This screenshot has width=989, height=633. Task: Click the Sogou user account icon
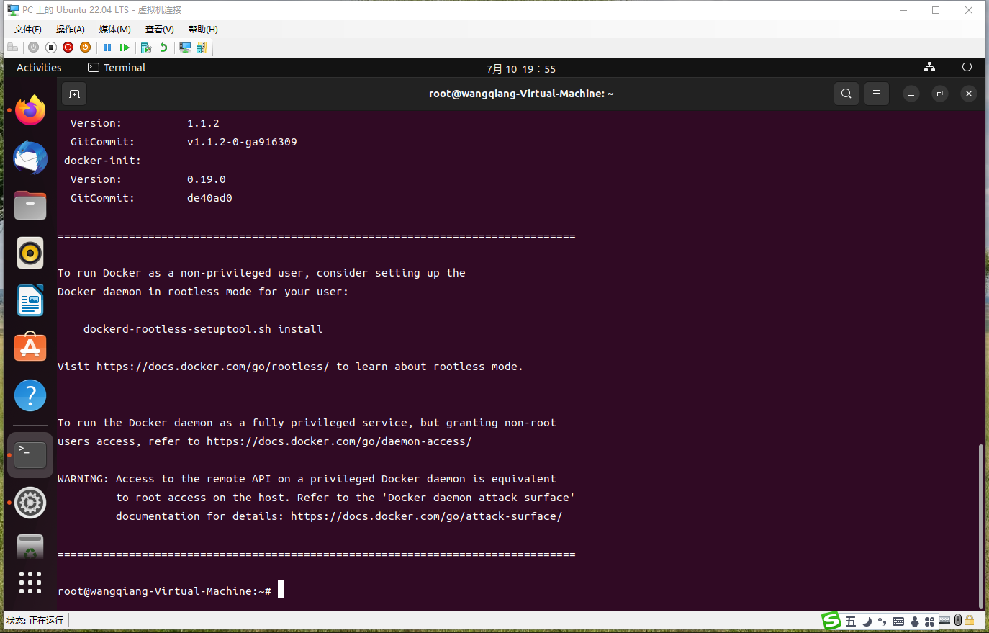click(x=914, y=621)
